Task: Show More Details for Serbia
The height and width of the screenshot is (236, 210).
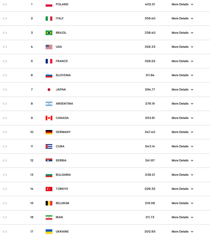Action: click(182, 161)
